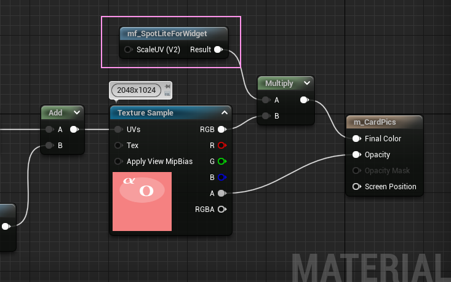The height and width of the screenshot is (282, 451).
Task: Click the Final Color input pin
Action: [357, 139]
